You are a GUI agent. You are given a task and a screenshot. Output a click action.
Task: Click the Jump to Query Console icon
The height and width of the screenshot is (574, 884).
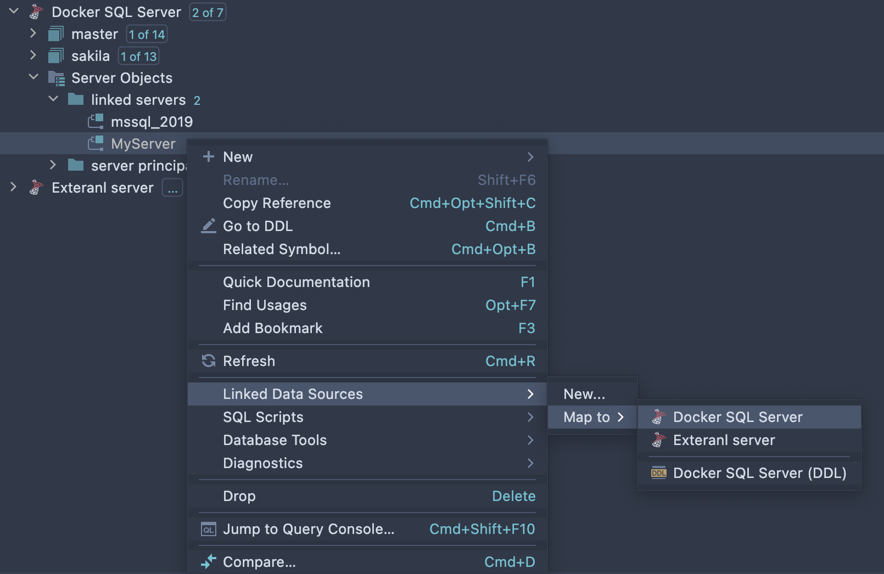(209, 529)
